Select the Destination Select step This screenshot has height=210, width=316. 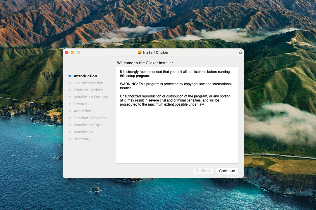click(90, 118)
